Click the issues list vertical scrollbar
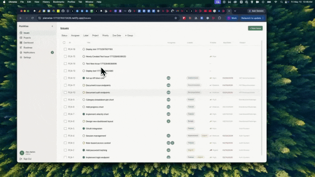Viewport: 315px width, 177px height. coord(261,98)
